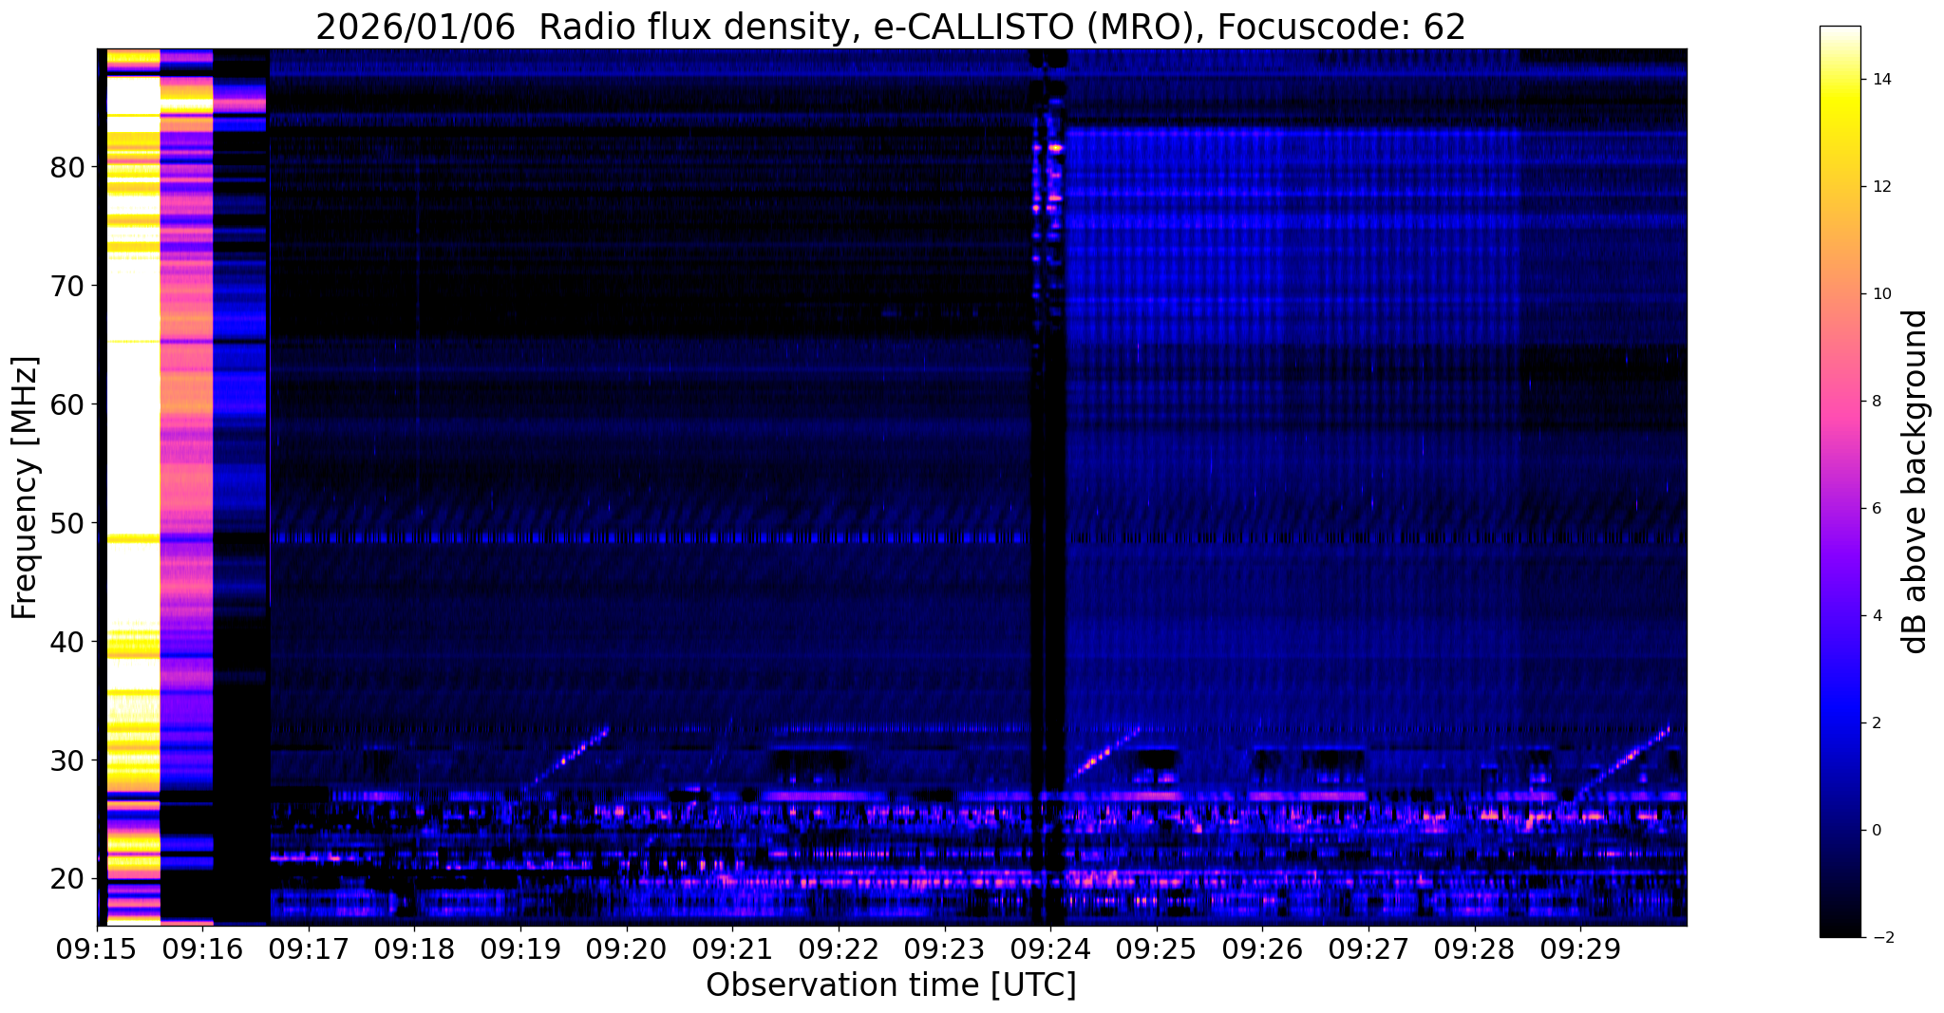This screenshot has height=1013, width=1944.
Task: Click the colorbar tick label 14
Action: coord(1881,80)
